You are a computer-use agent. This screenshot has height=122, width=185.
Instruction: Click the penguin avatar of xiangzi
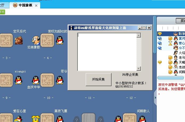18,80
